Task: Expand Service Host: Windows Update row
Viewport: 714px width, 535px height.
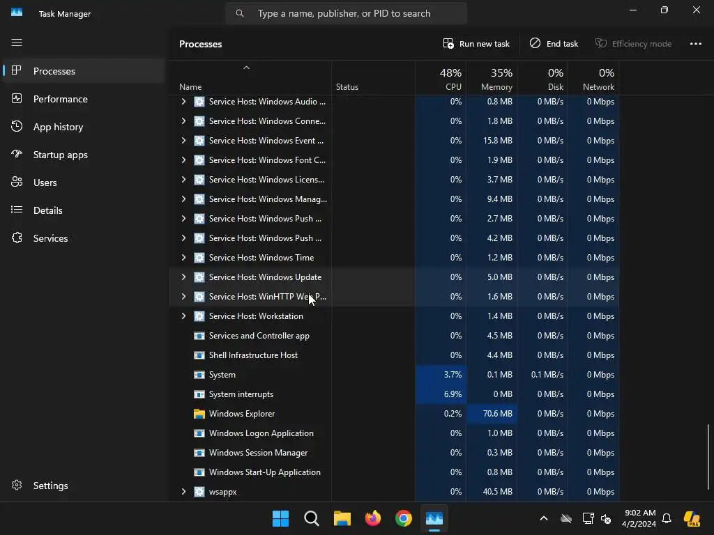Action: [x=183, y=277]
